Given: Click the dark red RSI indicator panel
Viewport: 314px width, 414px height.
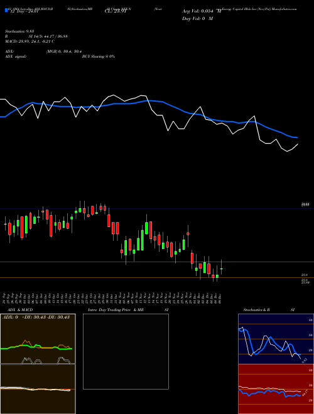Looking at the screenshot, I should tap(276, 389).
